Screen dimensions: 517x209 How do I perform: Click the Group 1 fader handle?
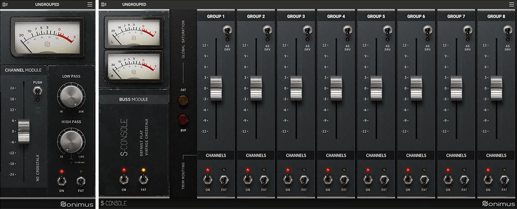(216, 88)
